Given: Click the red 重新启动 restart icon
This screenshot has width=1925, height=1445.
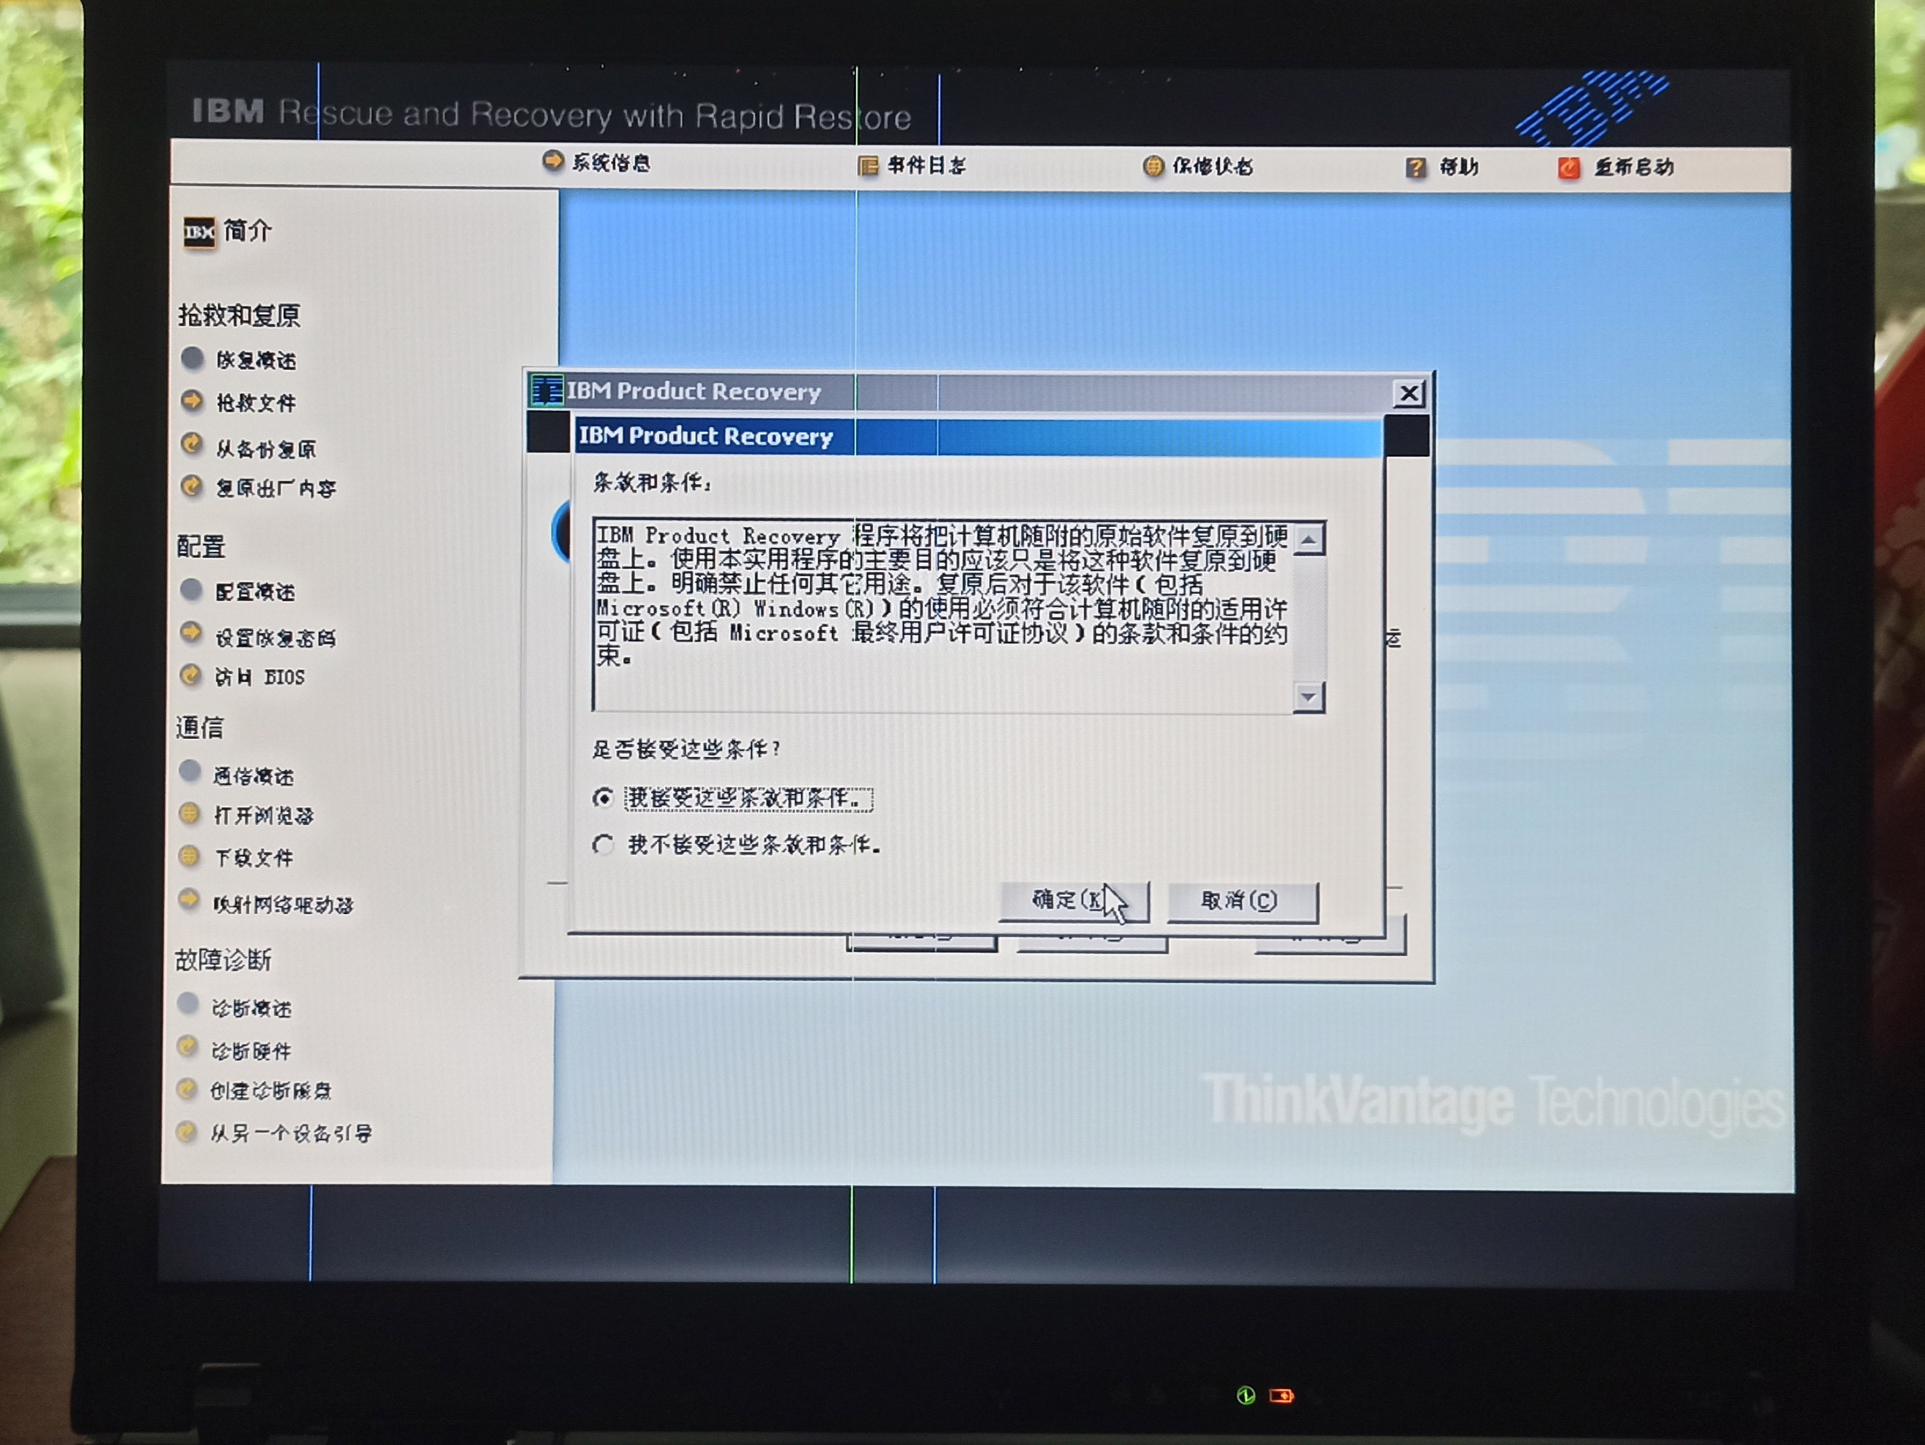Looking at the screenshot, I should pos(1569,168).
